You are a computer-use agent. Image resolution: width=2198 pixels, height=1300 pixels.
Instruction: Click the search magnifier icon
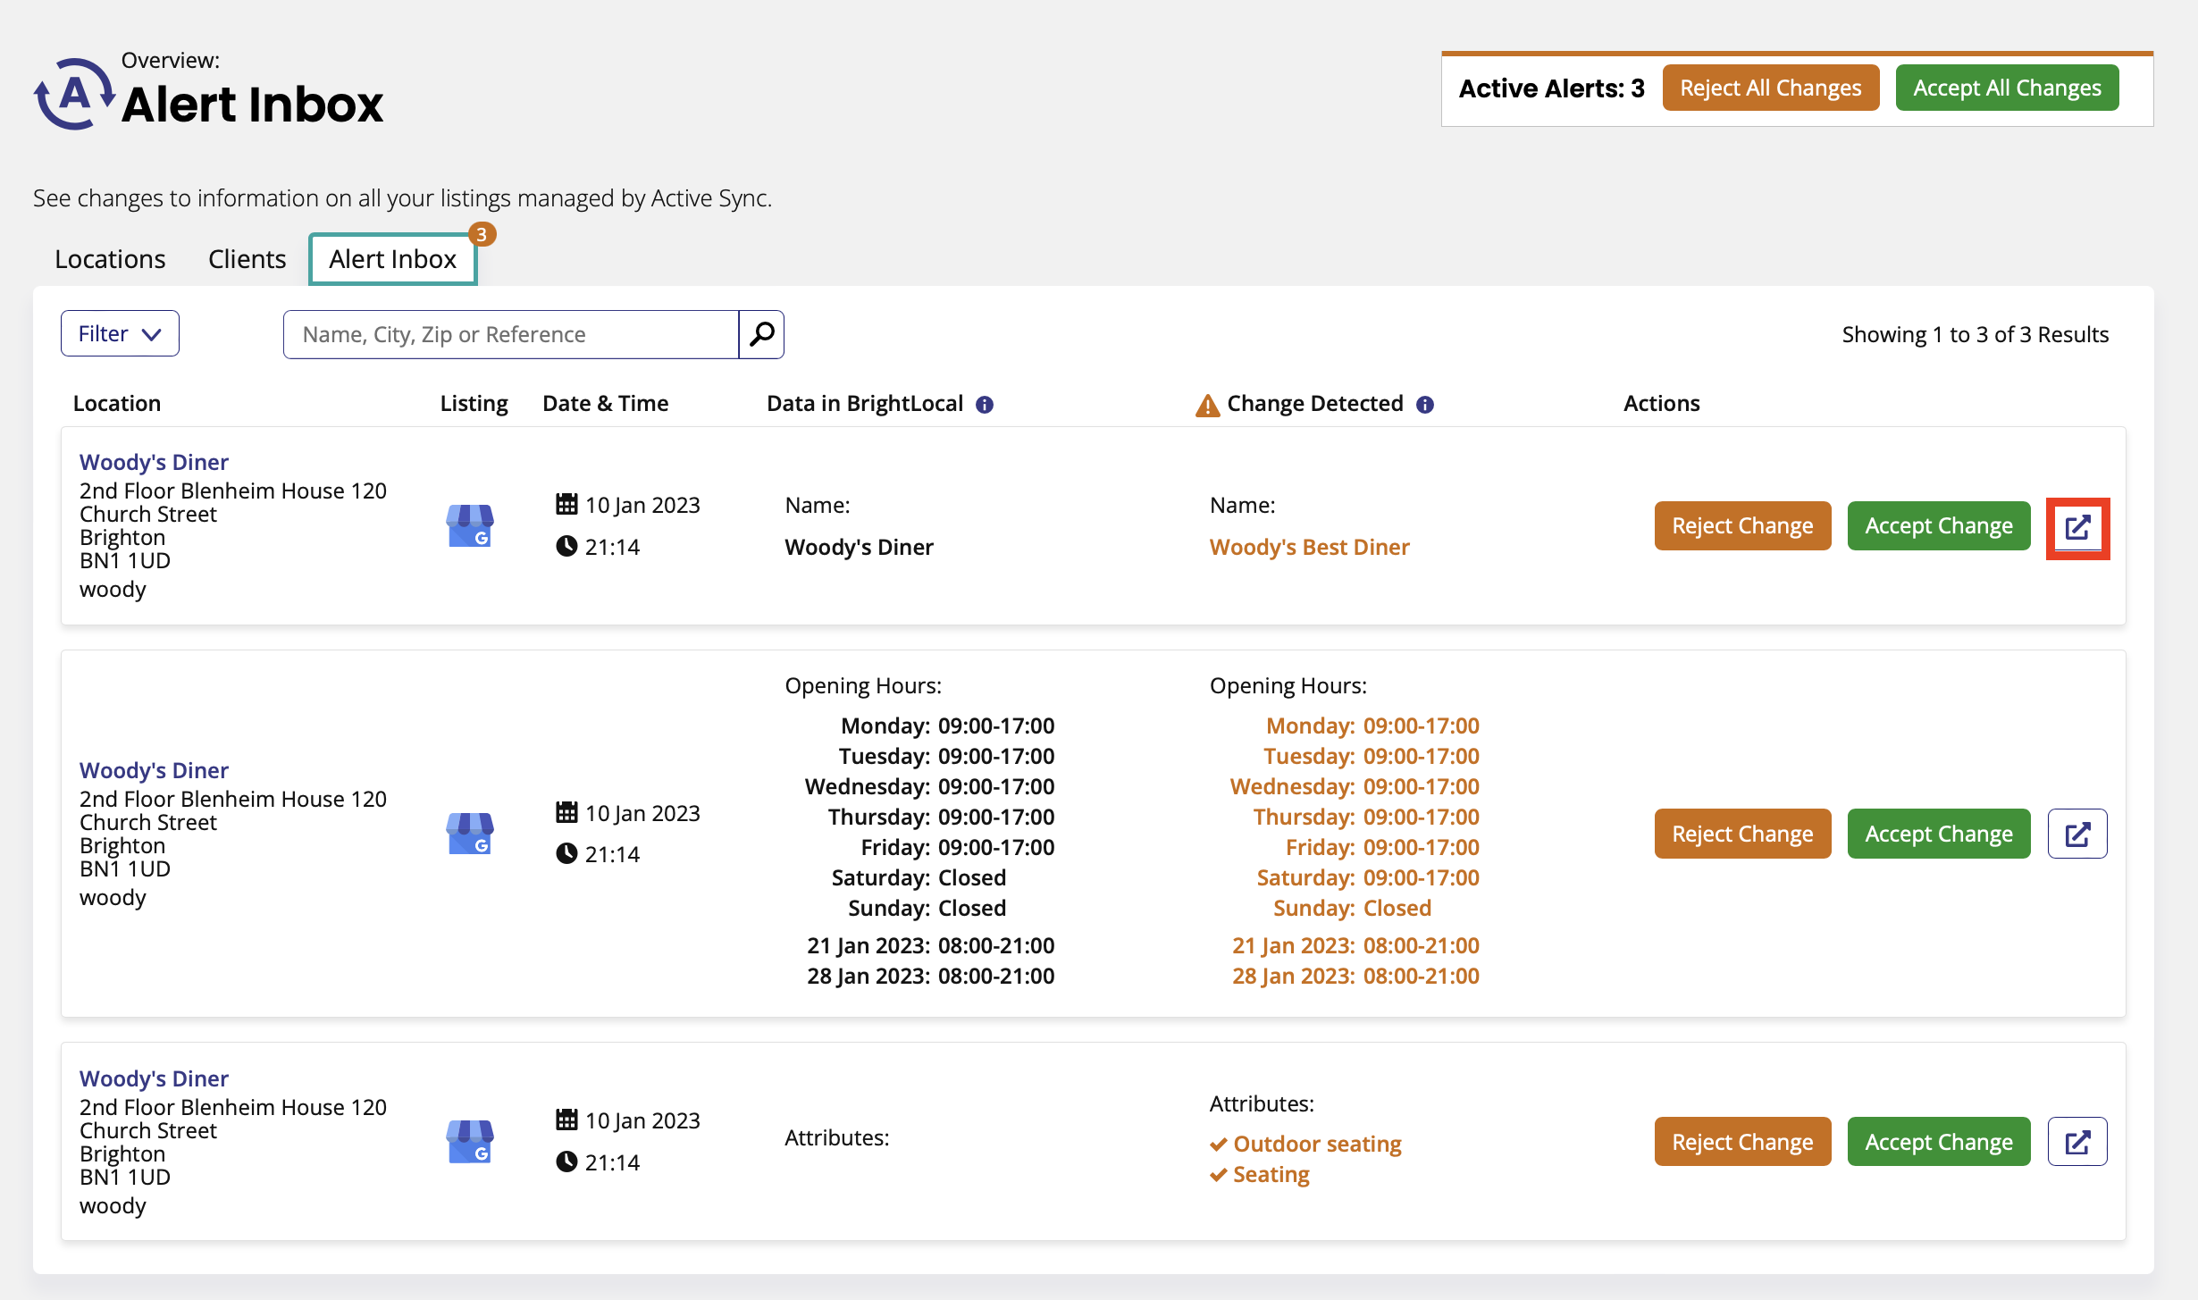click(x=761, y=334)
